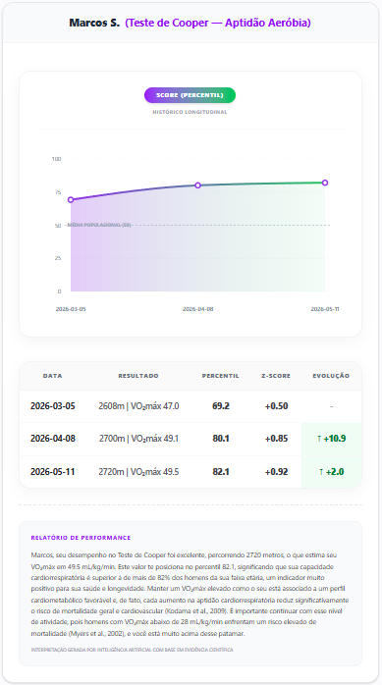The width and height of the screenshot is (382, 685).
Task: Click the 2026-04-08 x-axis label
Action: pos(198,309)
